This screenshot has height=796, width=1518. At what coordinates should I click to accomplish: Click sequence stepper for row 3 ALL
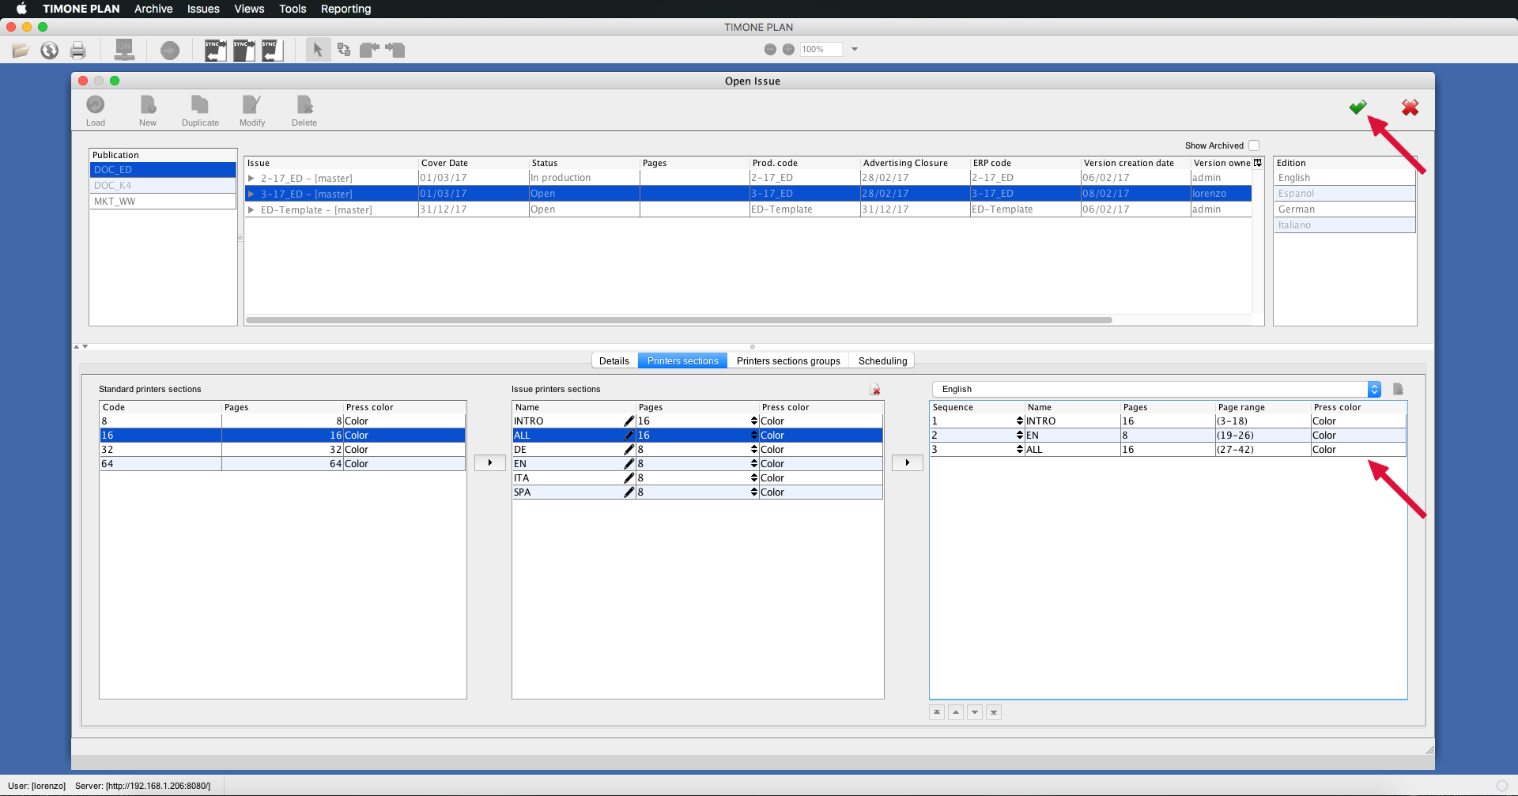click(x=1020, y=450)
